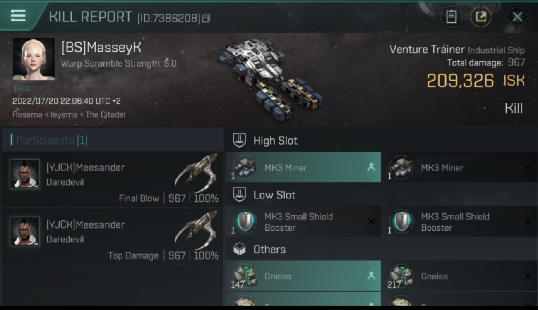This screenshot has height=310, width=538.
Task: Copy the kill report ID icon
Action: 206,18
